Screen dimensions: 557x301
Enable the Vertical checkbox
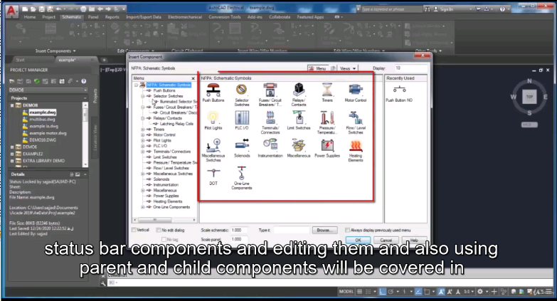pyautogui.click(x=134, y=230)
